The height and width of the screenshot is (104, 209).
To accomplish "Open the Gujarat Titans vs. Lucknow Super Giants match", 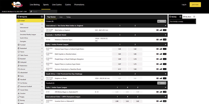I will coord(67,64).
